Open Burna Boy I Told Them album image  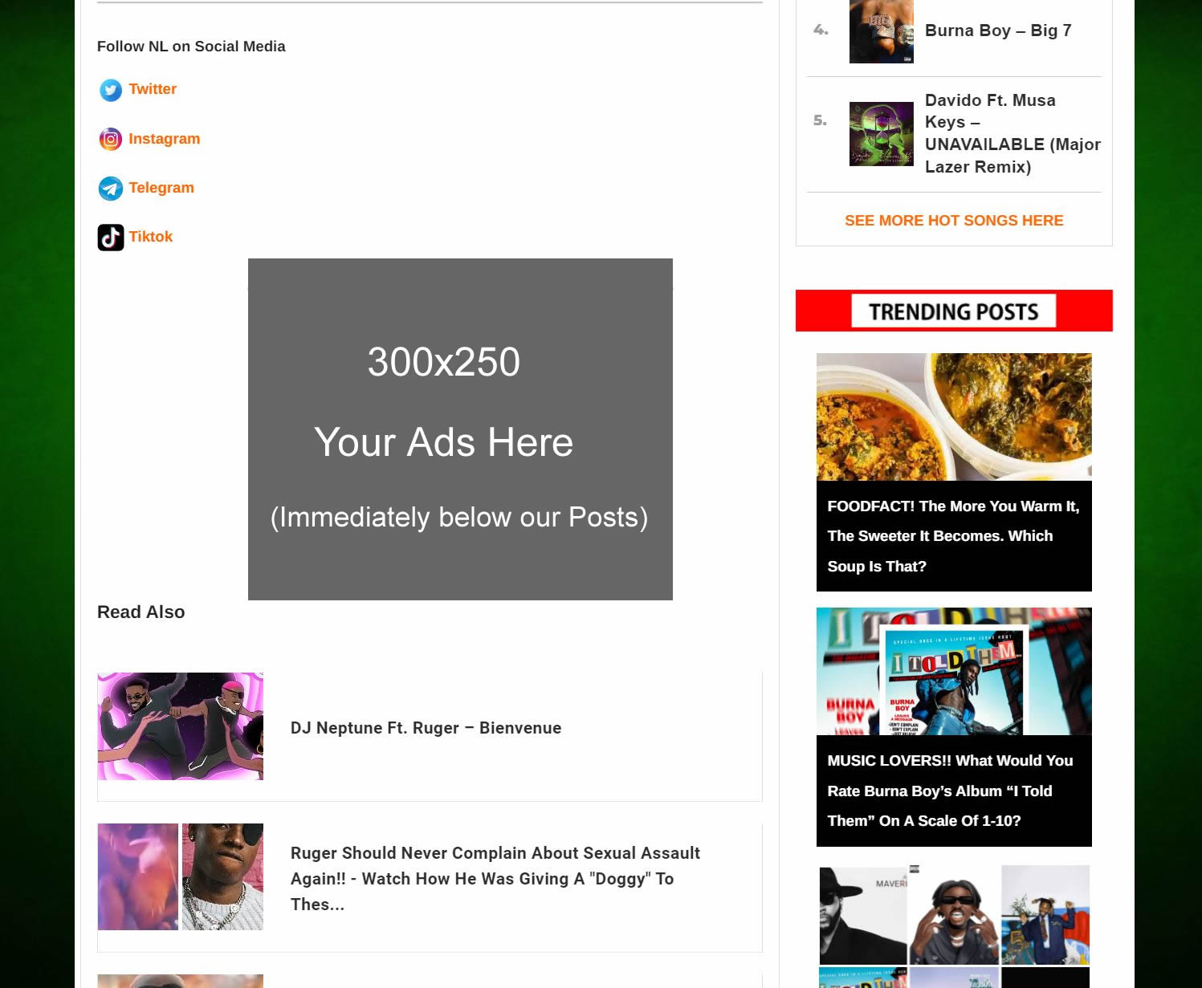tap(954, 671)
